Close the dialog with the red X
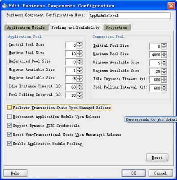177x180 pixels. [x=171, y=6]
